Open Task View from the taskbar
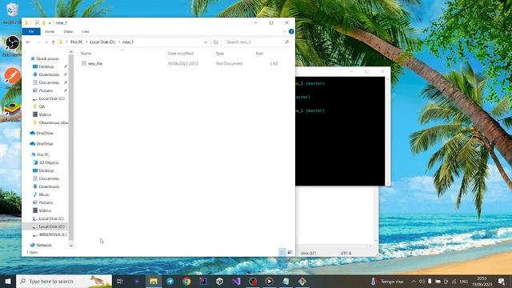Screen dimensions: 512x288 tap(120, 281)
